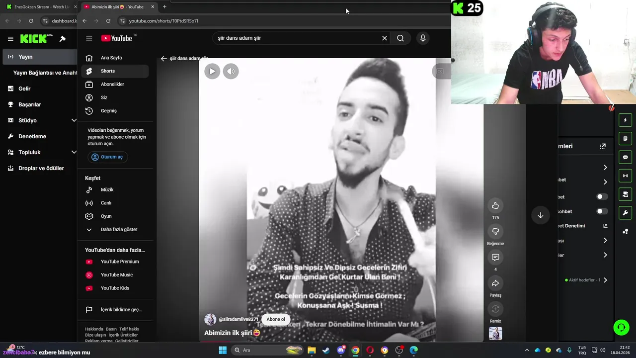Open Windows Start menu
This screenshot has width=636, height=358.
coord(223,350)
